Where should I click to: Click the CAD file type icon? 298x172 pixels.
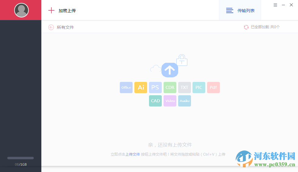pos(155,101)
